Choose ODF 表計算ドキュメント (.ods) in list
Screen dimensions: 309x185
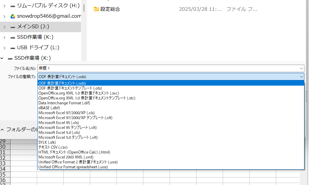pos(171,83)
